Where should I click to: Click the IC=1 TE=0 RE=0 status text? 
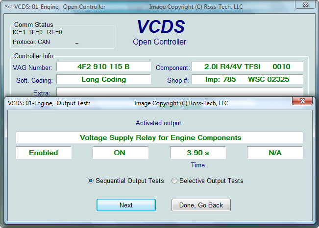(x=37, y=32)
